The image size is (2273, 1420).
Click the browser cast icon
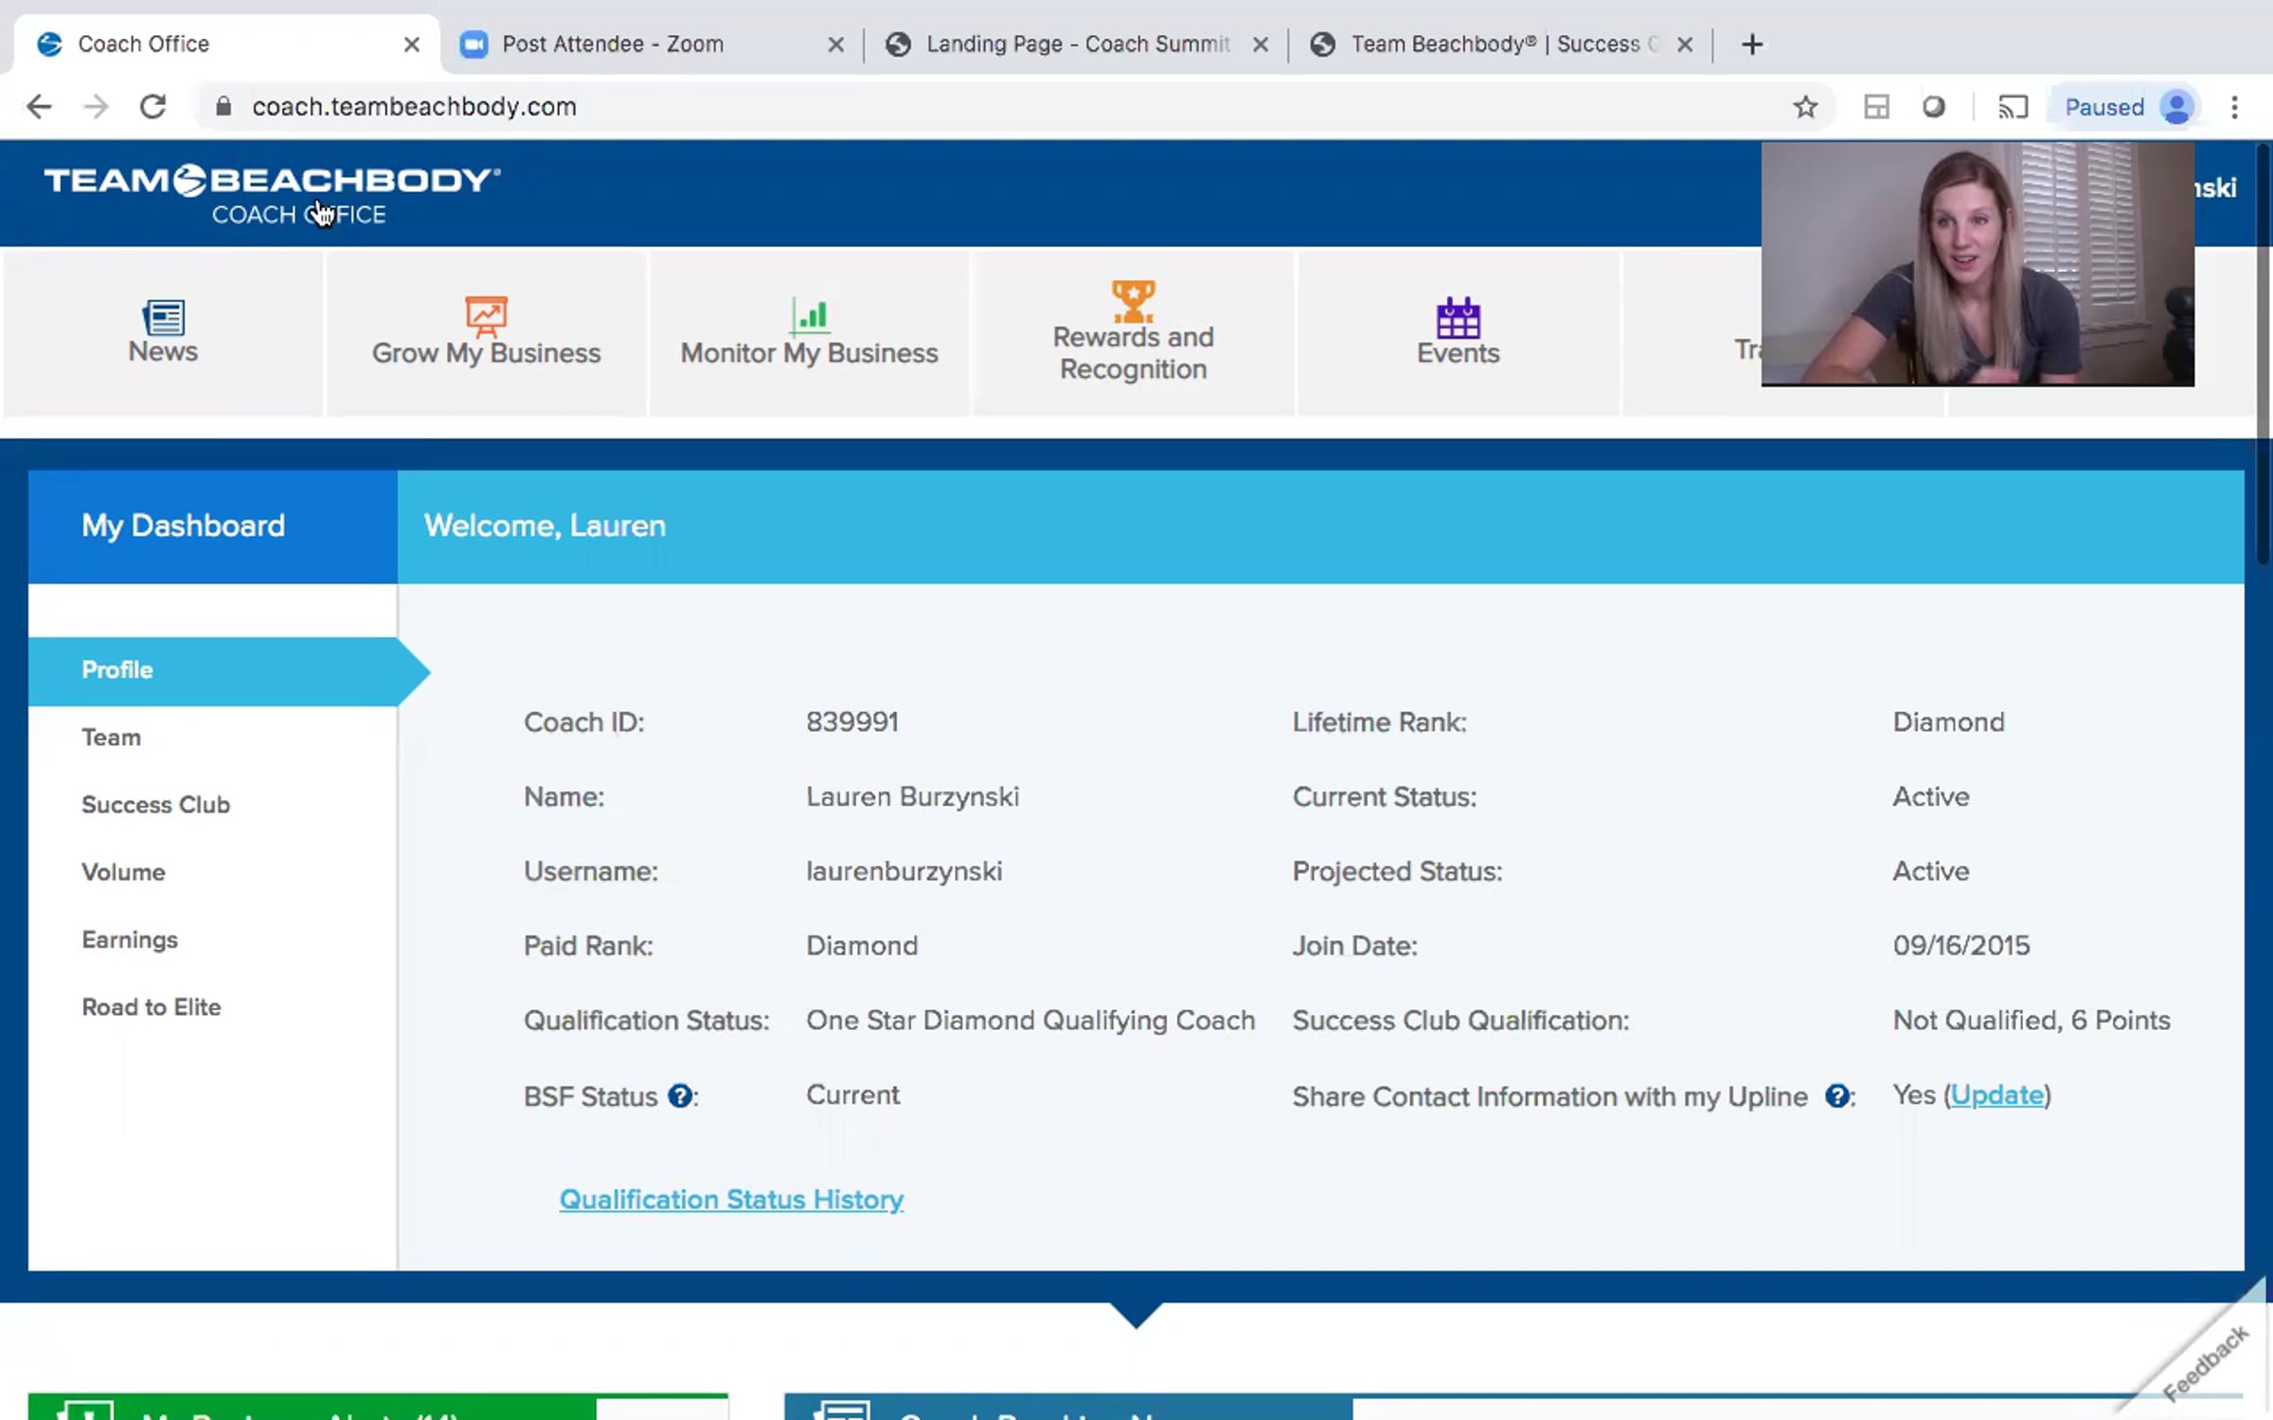pos(2013,107)
